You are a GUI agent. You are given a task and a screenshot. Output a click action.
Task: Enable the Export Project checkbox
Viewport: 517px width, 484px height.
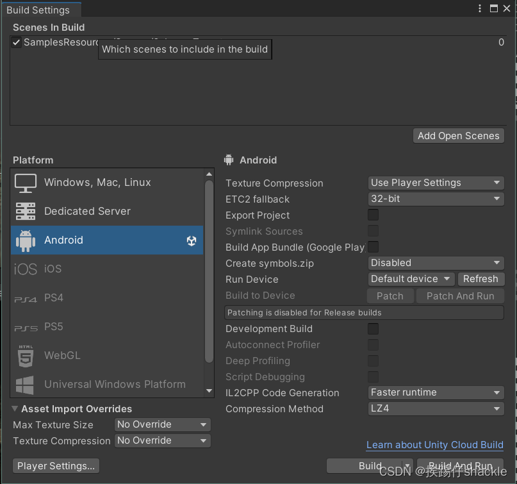373,215
